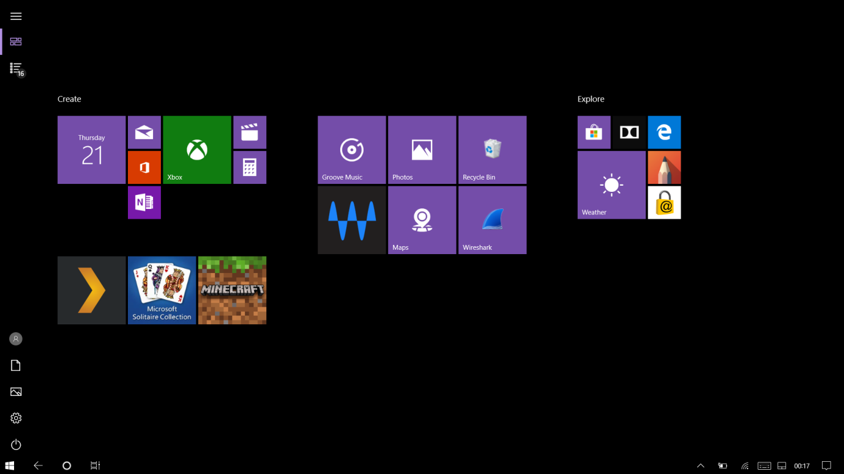Open Microsoft Edge from the Explore group
This screenshot has height=474, width=844.
(x=664, y=132)
